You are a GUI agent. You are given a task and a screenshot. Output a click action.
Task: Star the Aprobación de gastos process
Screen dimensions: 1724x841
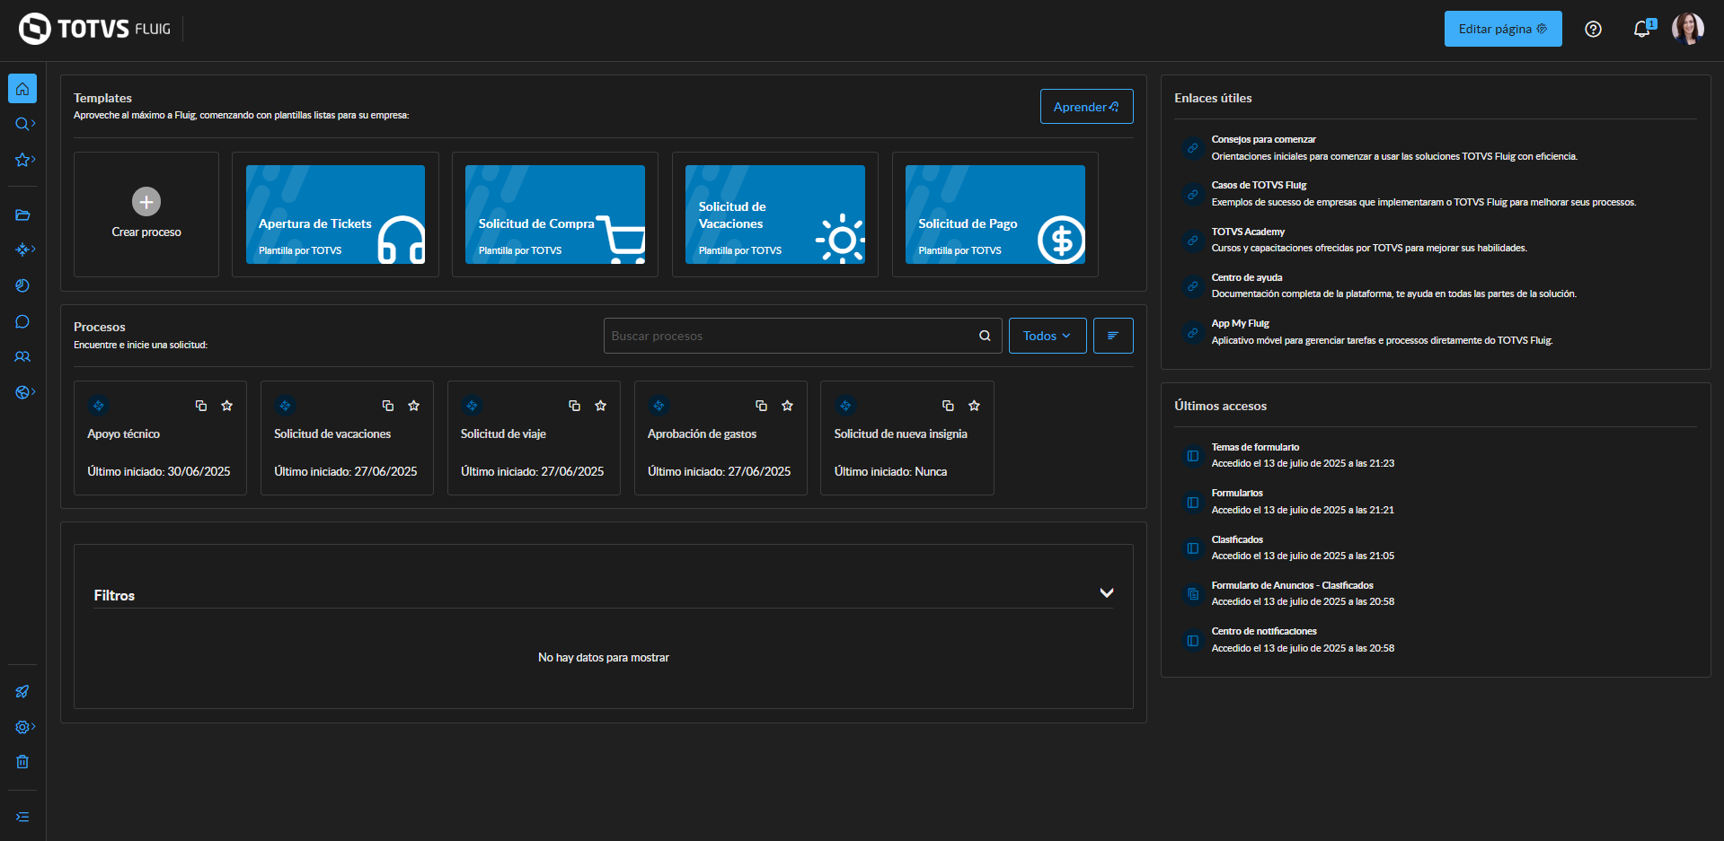(788, 406)
